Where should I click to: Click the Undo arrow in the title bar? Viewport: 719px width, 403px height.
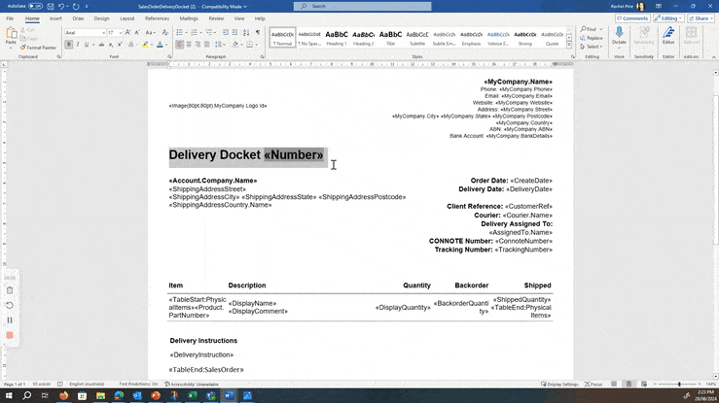(60, 6)
